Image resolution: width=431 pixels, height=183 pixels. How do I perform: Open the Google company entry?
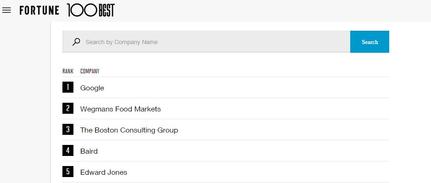point(92,88)
